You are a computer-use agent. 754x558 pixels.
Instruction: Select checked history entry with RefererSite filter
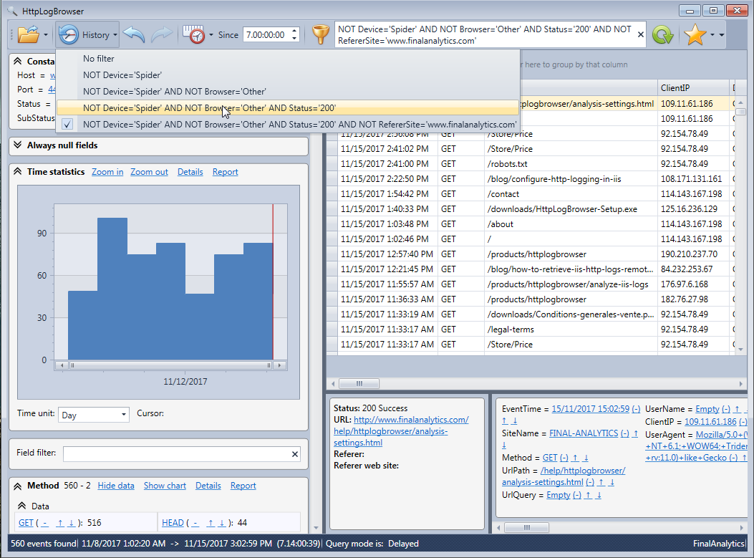pyautogui.click(x=288, y=124)
